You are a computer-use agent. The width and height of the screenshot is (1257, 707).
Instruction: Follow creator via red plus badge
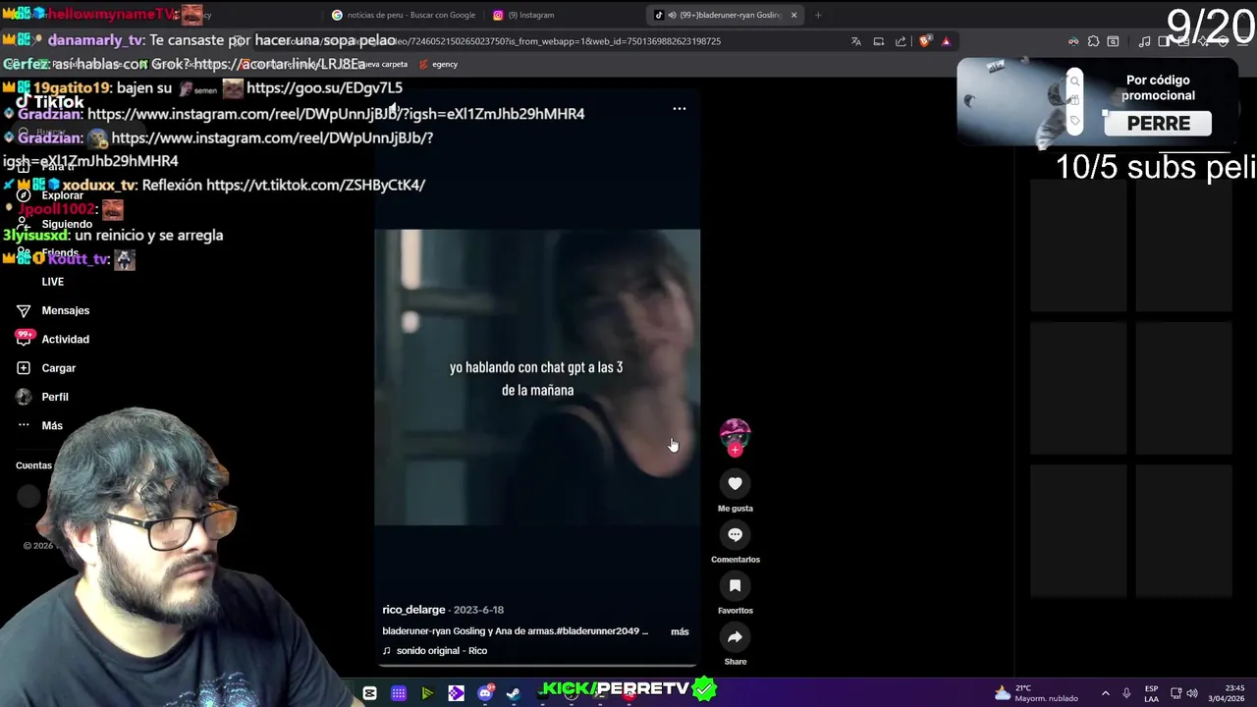coord(735,450)
